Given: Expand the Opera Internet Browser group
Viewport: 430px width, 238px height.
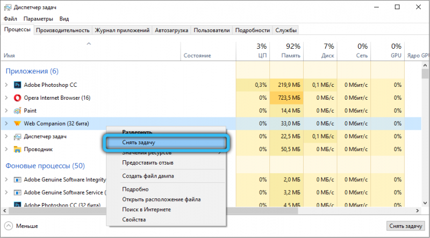Looking at the screenshot, I should click(6, 98).
